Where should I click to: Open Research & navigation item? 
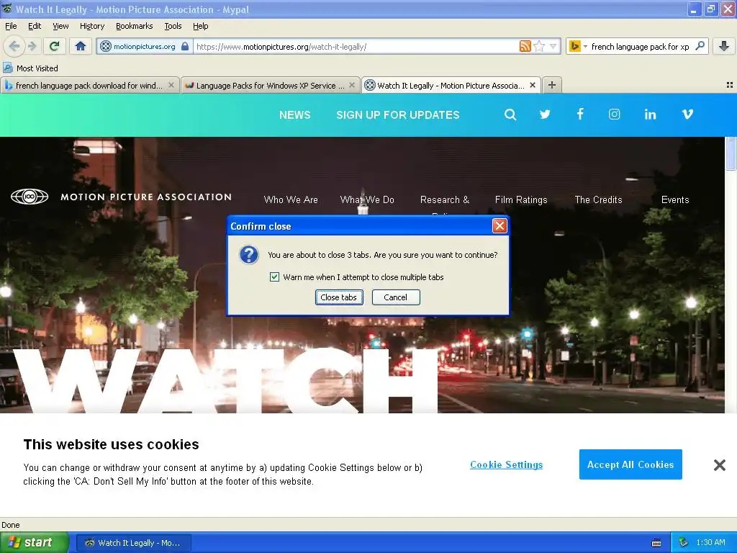coord(445,200)
